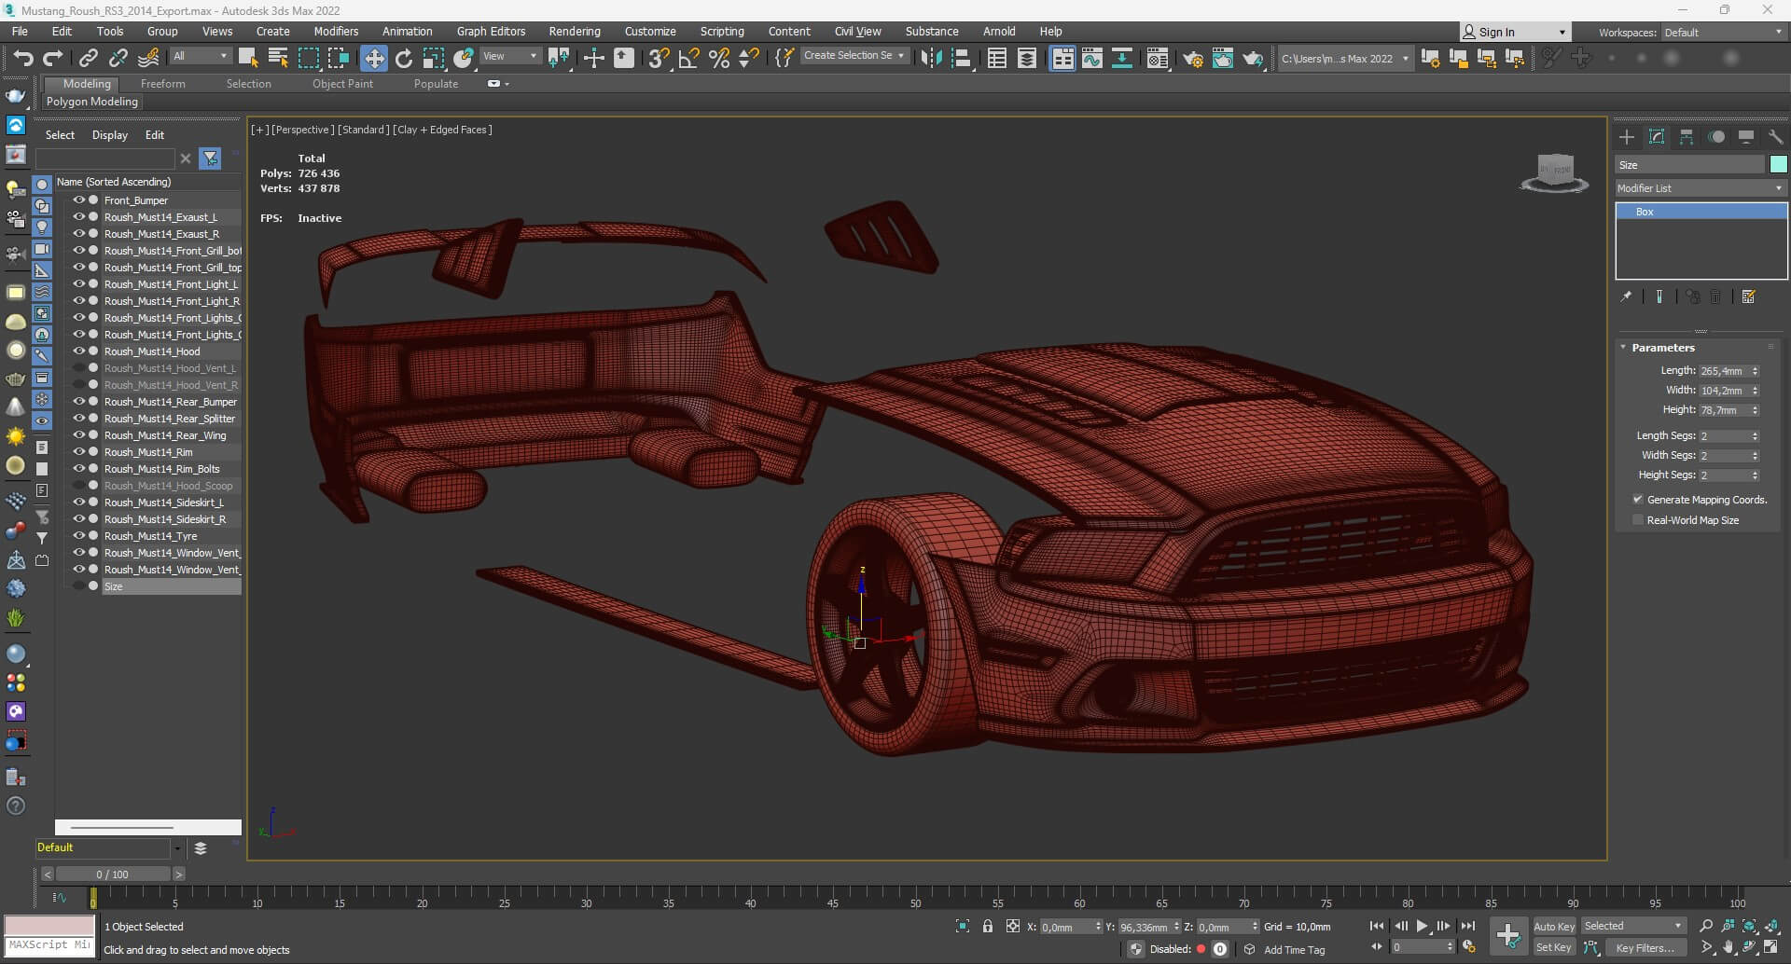Click Pin Stack icon under modifier stack
1791x964 pixels.
pyautogui.click(x=1627, y=296)
